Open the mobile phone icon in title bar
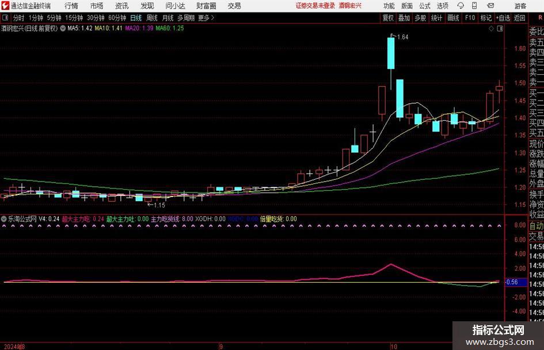544x350 pixels. click(x=474, y=6)
